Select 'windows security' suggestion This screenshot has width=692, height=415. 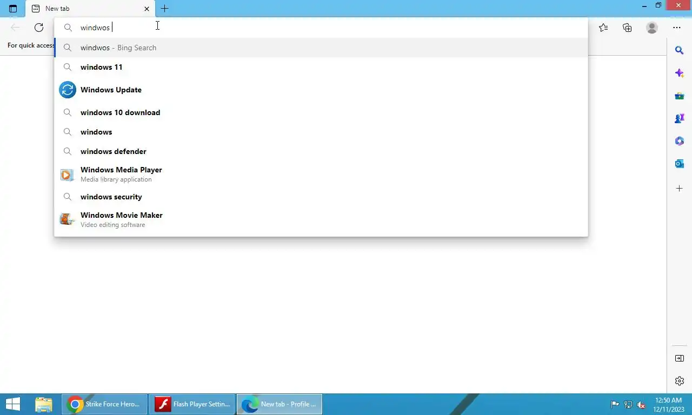pos(321,197)
